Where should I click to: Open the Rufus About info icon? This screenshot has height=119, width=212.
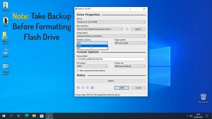tap(83, 88)
